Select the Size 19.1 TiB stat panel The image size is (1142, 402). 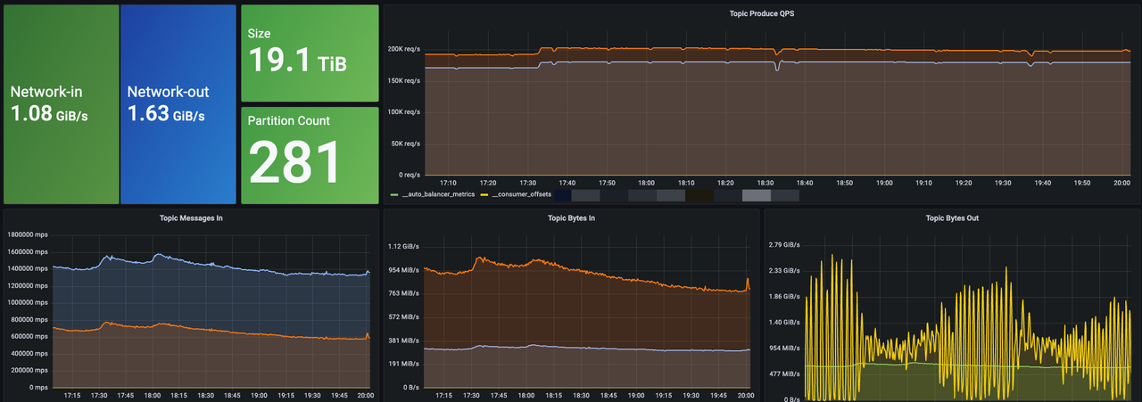tap(310, 53)
